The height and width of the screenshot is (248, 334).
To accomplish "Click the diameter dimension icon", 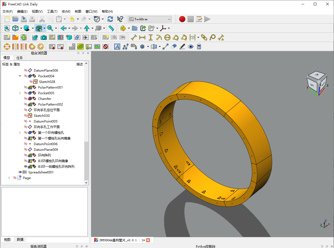I will pos(167,37).
